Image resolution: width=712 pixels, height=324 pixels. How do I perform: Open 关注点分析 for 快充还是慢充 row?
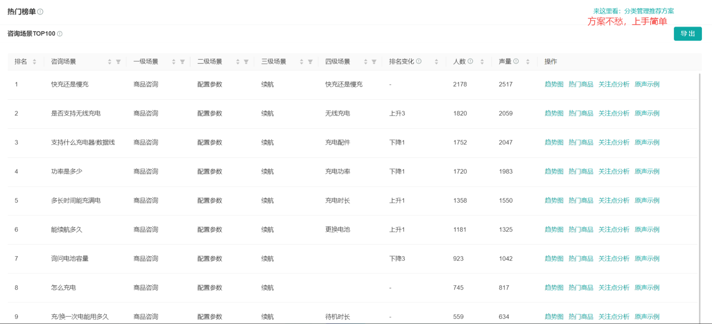click(x=614, y=84)
